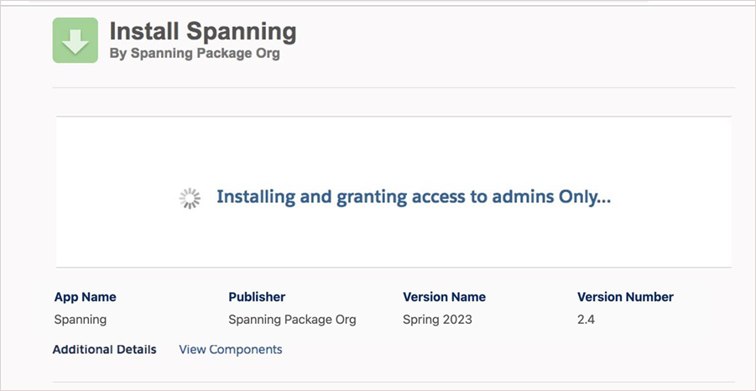Screen dimensions: 756x391
Task: Select the Install Spanning page heading
Action: point(203,32)
